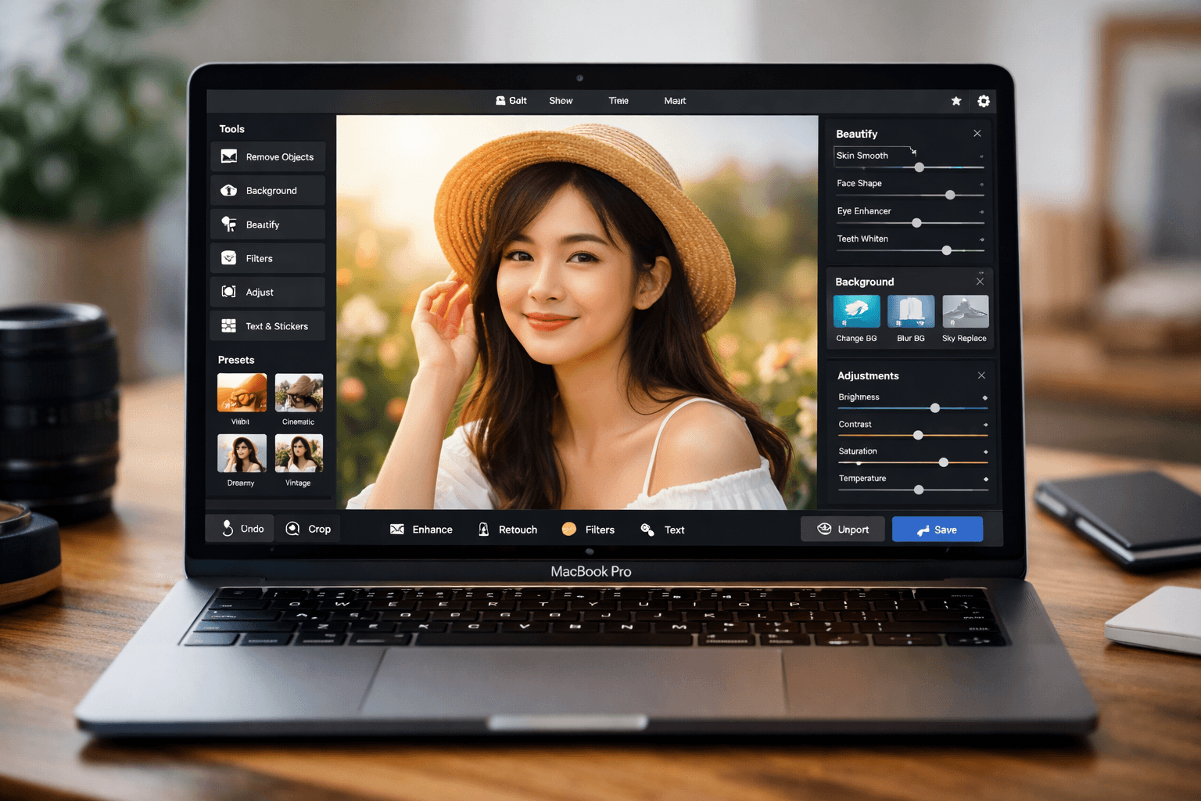Dismiss the Adjustments panel
The height and width of the screenshot is (801, 1201).
click(x=981, y=375)
